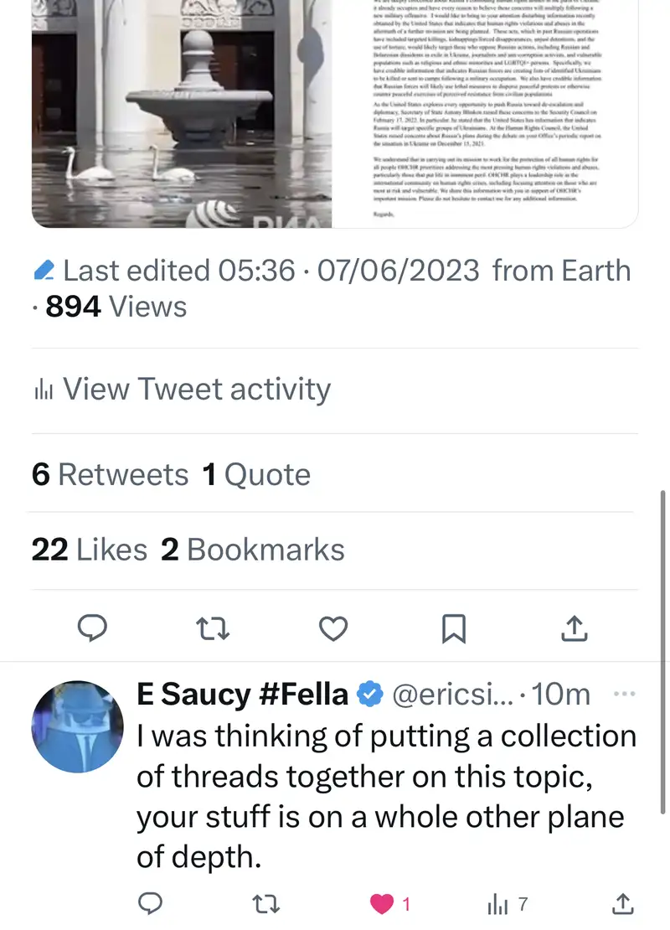The image size is (670, 930).
Task: Unlike E Saucy's reply heart
Action: (383, 904)
